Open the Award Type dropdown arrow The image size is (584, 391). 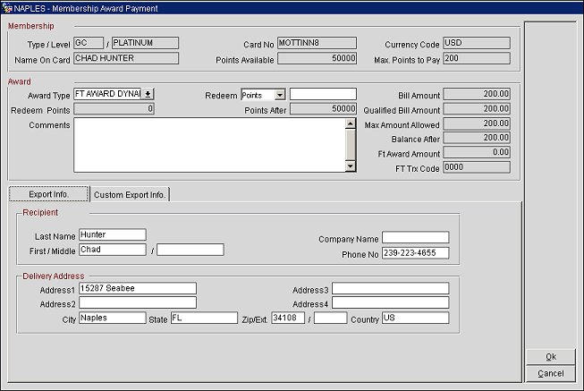[148, 94]
